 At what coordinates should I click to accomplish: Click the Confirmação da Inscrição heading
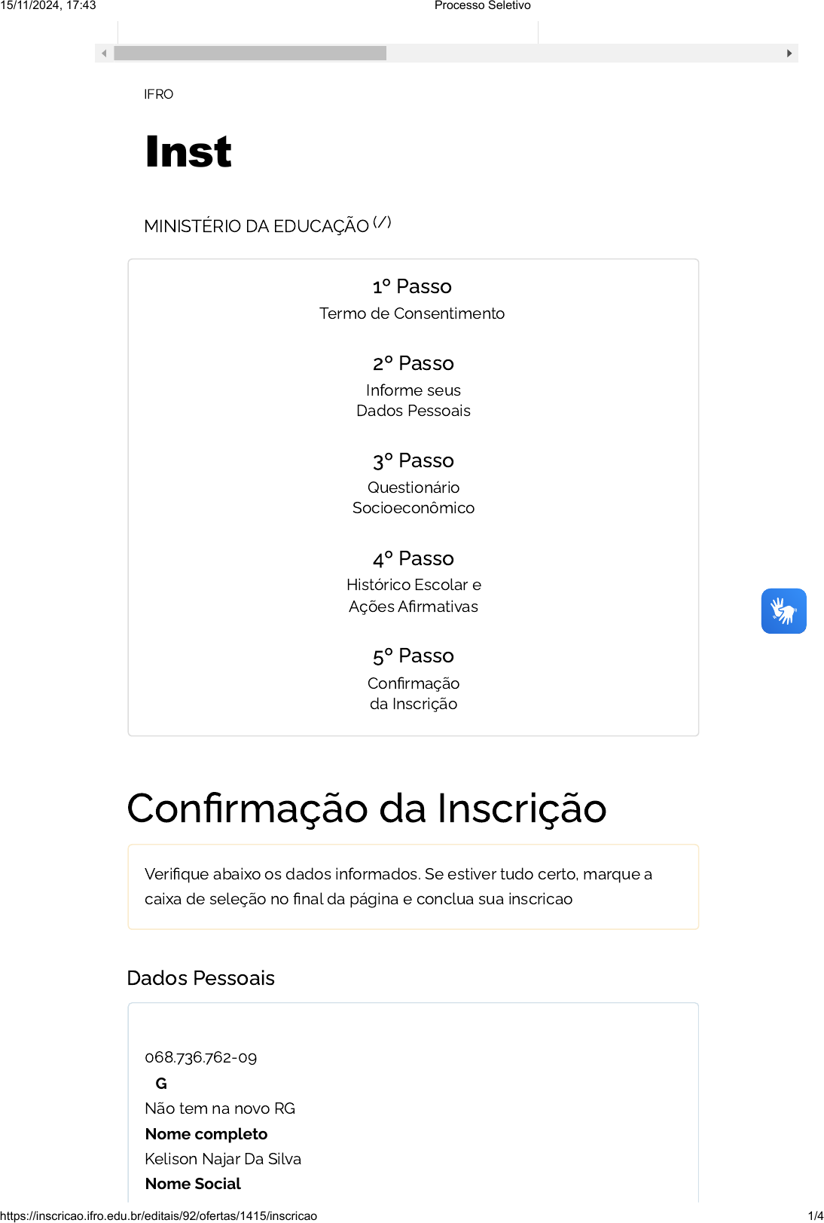[x=367, y=809]
